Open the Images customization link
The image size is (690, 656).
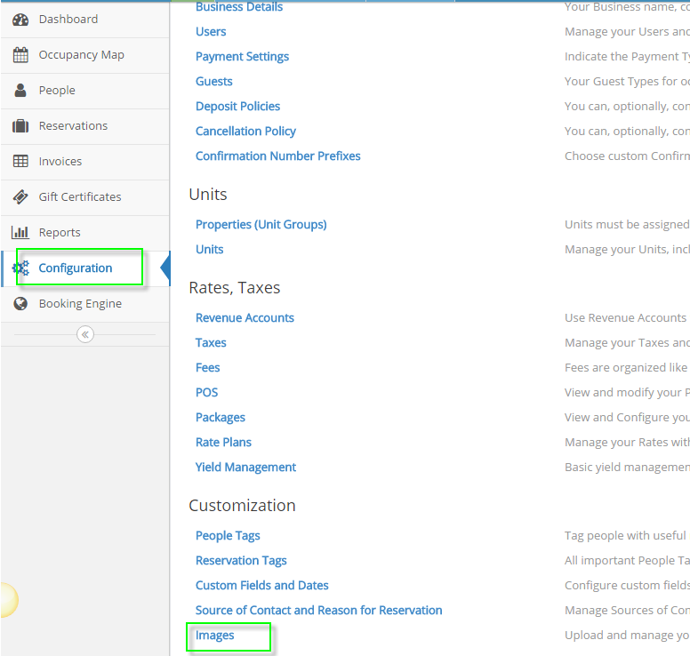pyautogui.click(x=215, y=636)
